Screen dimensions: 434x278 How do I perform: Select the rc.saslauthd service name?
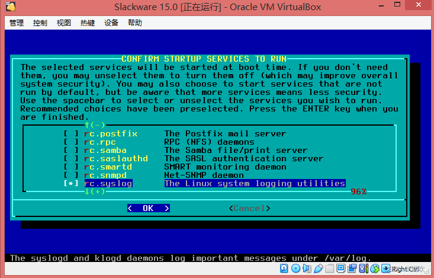[x=116, y=159]
